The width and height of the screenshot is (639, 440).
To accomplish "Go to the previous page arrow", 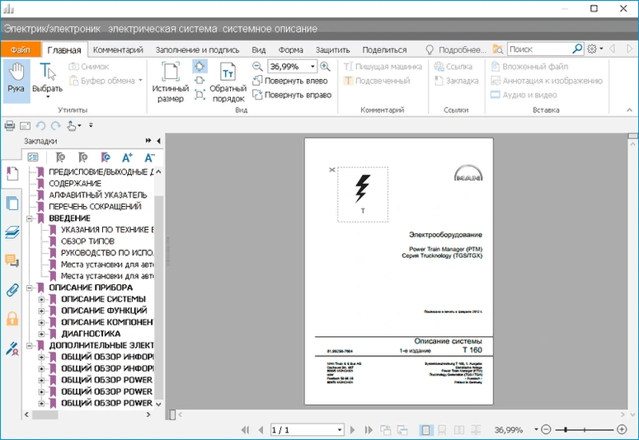I will click(x=261, y=429).
